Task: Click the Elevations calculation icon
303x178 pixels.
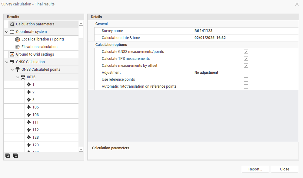Action: point(18,47)
